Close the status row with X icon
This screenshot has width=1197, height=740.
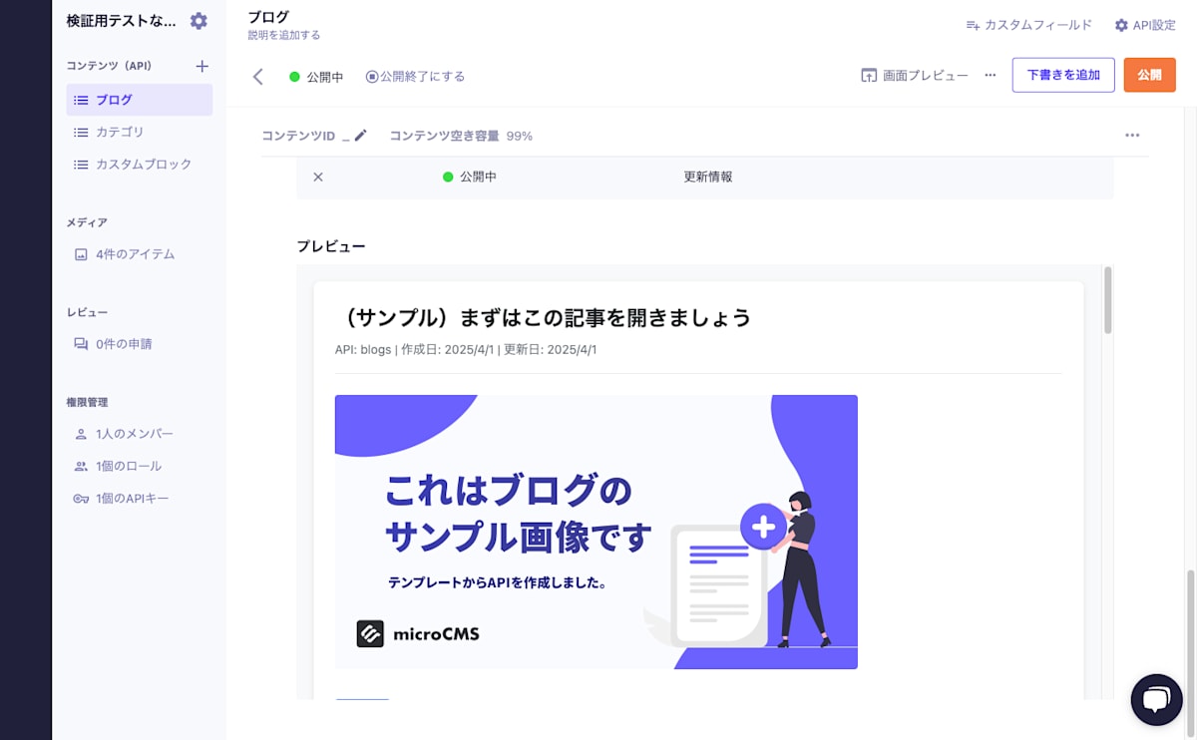(318, 177)
